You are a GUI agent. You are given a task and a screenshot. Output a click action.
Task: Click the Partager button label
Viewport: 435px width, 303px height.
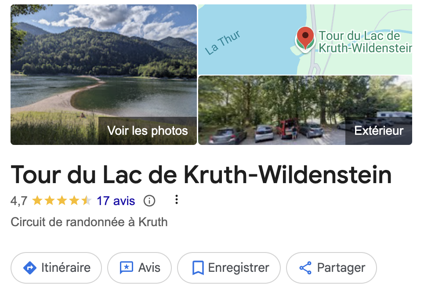click(341, 268)
